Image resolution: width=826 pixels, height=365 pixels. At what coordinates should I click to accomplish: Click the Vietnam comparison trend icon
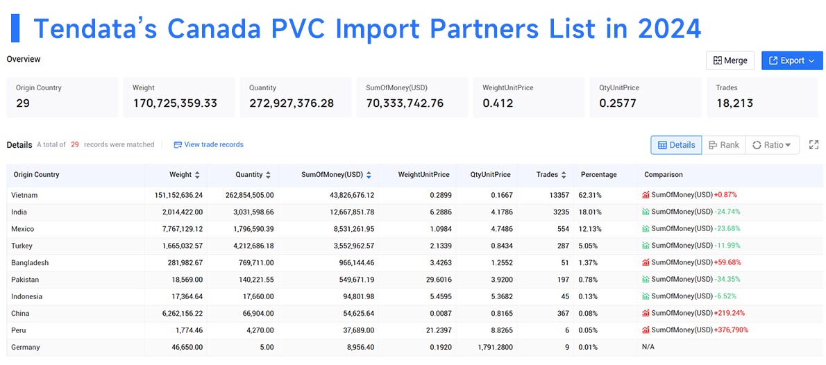click(646, 195)
